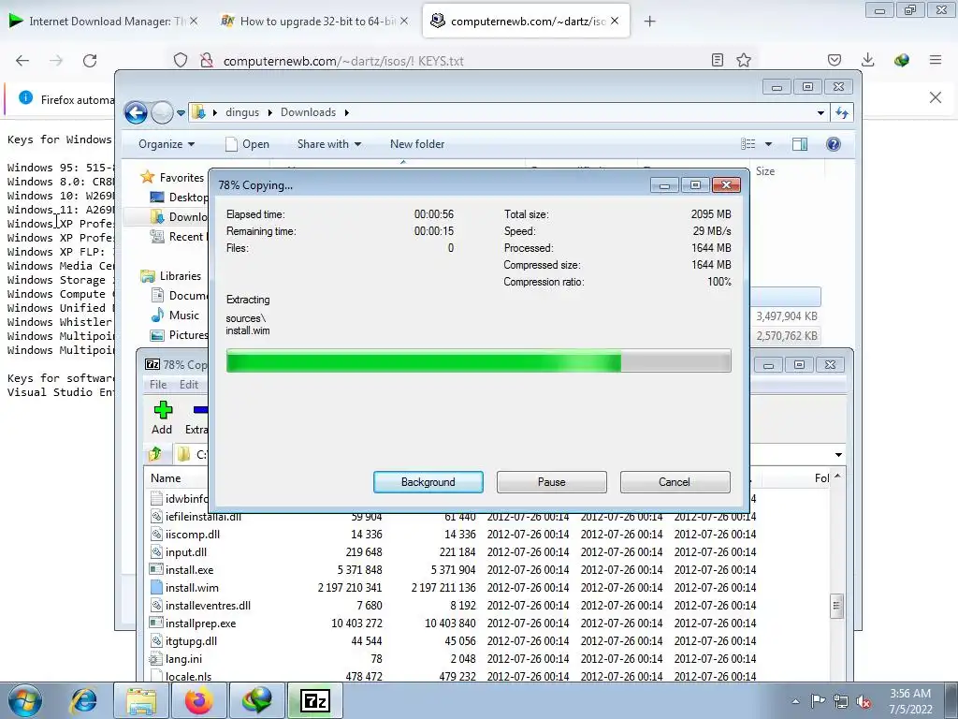Viewport: 958px width, 719px height.
Task: Save page to Pocket
Action: (834, 60)
